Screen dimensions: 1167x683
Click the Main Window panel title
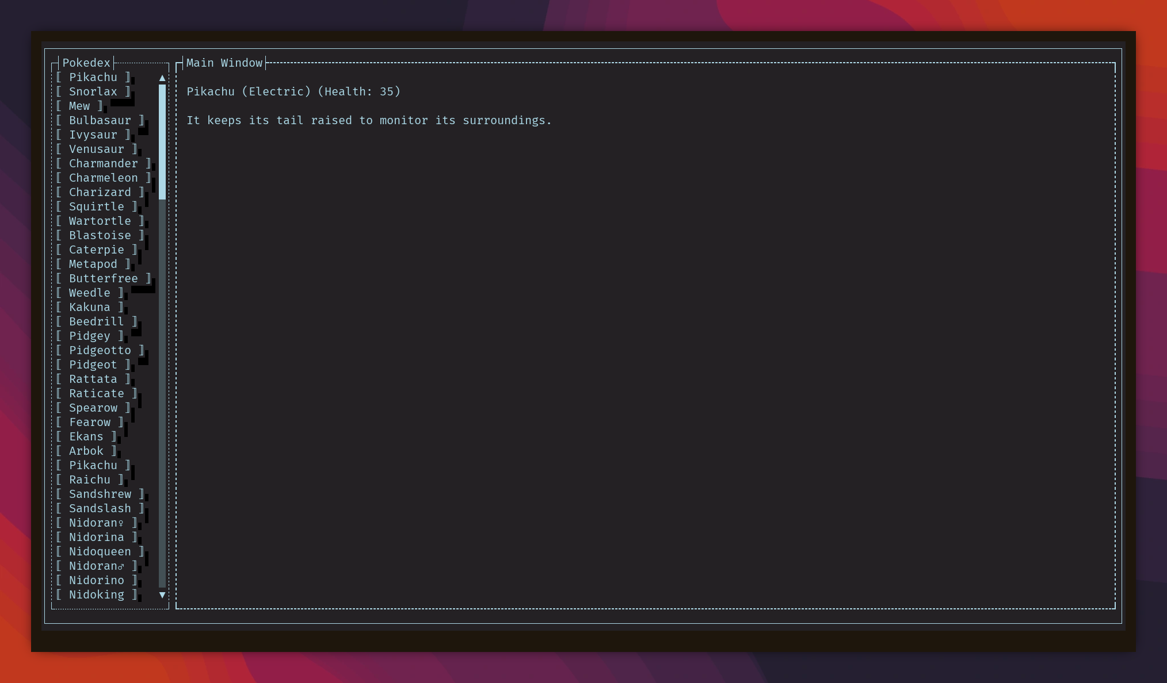[x=224, y=63]
